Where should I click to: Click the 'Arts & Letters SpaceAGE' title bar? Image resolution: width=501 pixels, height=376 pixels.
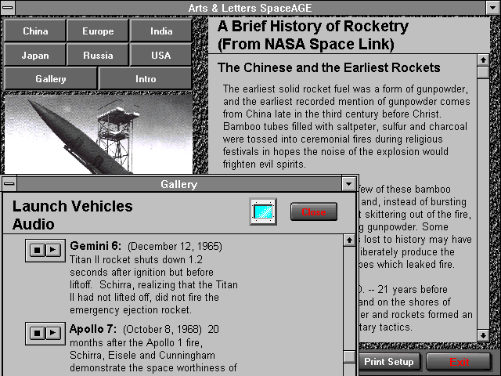coord(250,8)
